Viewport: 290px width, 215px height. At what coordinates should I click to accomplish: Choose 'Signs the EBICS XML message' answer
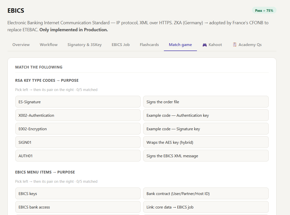coord(206,156)
